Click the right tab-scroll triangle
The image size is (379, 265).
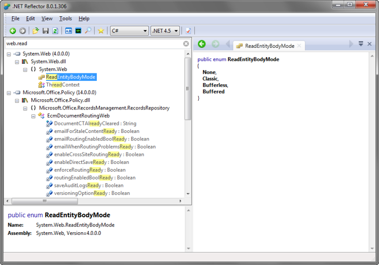pyautogui.click(x=351, y=44)
